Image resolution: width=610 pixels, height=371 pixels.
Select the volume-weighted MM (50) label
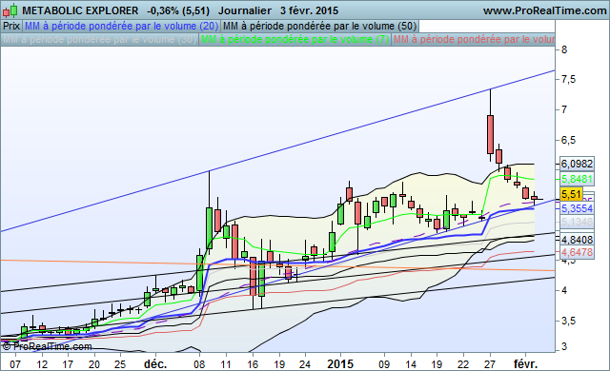click(x=319, y=27)
